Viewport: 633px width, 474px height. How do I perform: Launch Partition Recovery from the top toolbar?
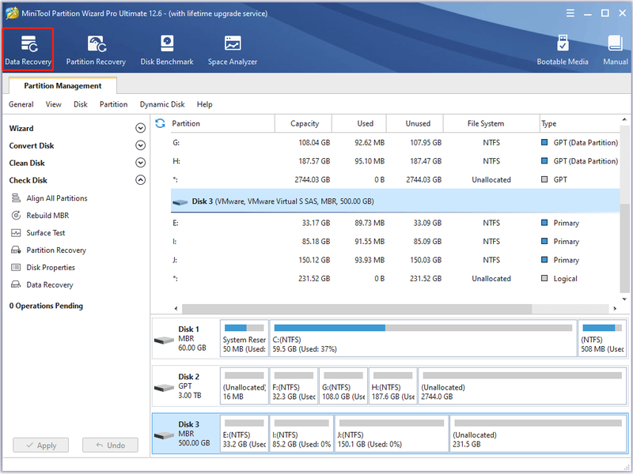[x=96, y=50]
